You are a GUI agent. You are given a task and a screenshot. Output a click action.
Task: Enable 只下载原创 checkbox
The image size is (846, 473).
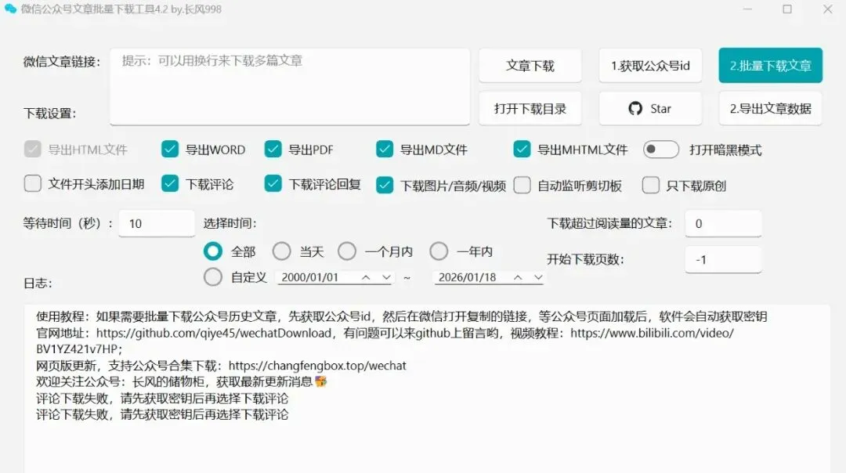click(651, 186)
